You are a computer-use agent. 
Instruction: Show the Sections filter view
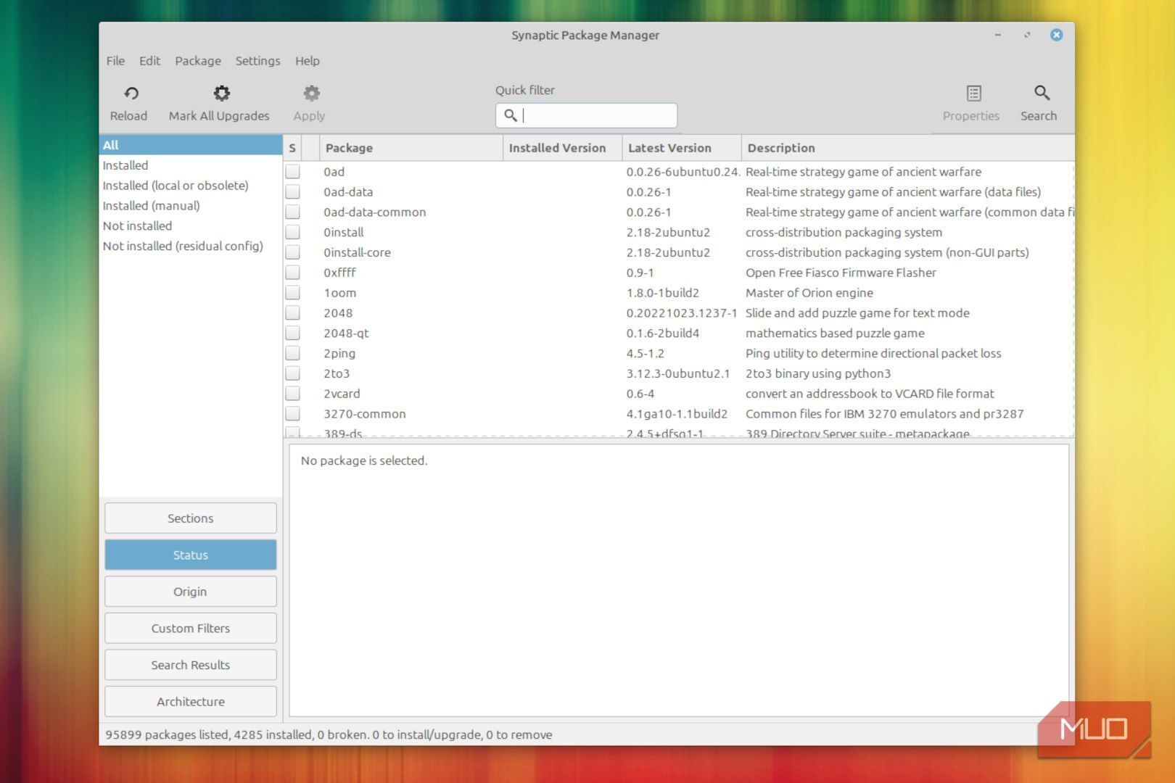coord(190,518)
